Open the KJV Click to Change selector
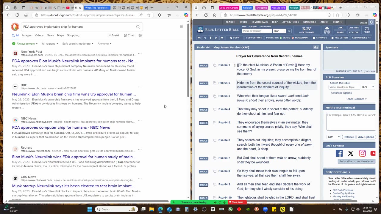381x214 pixels. click(x=307, y=30)
